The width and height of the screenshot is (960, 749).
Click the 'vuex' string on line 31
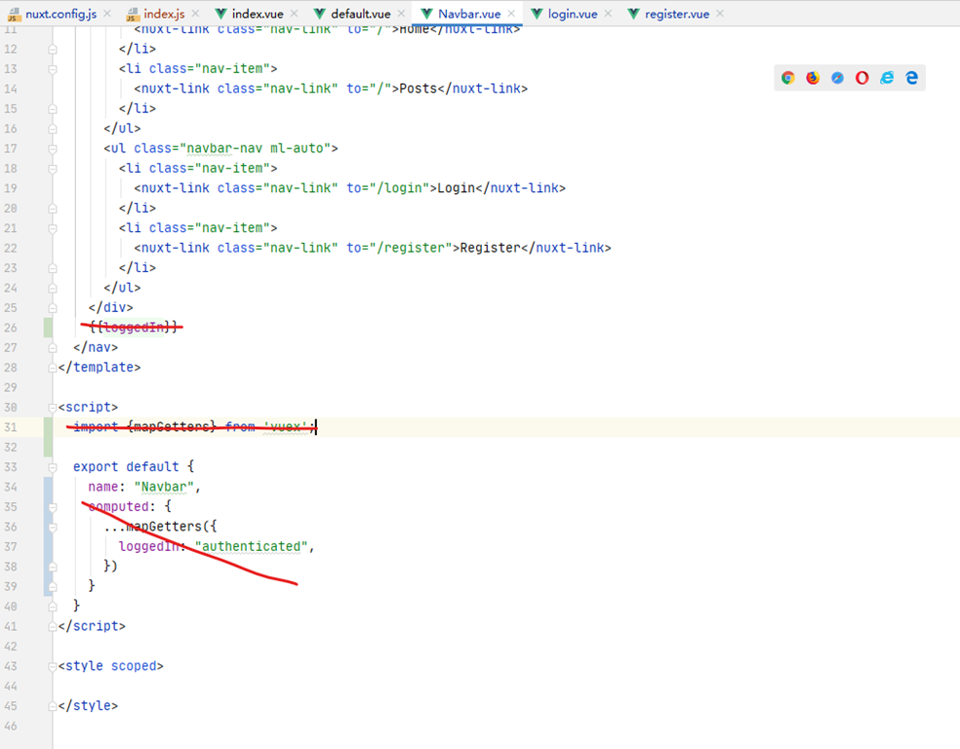tap(285, 426)
